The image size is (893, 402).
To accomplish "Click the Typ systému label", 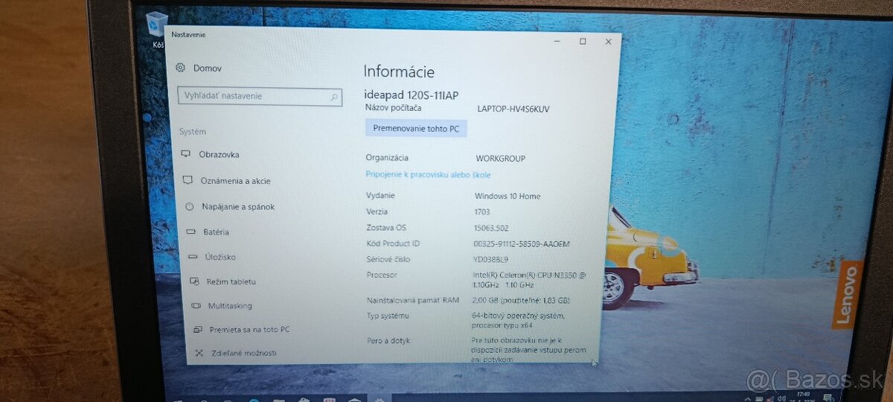I will [x=388, y=316].
